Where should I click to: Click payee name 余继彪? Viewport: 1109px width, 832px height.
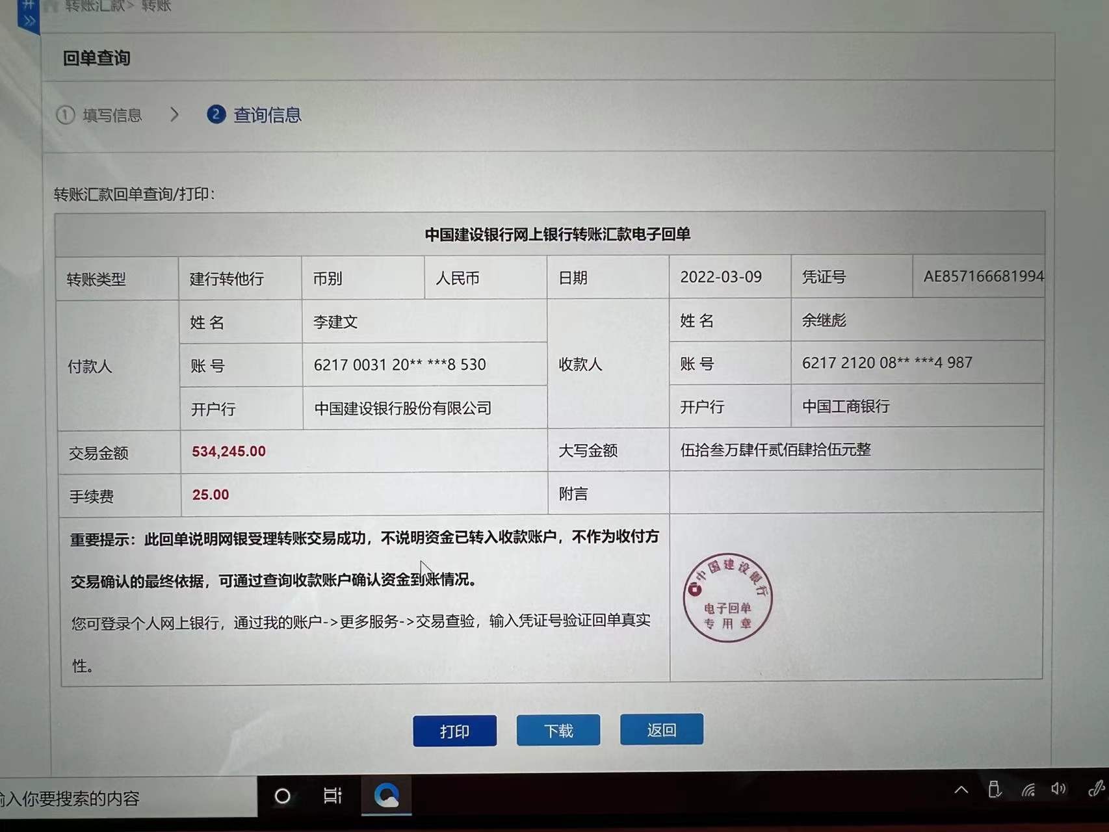tap(824, 320)
